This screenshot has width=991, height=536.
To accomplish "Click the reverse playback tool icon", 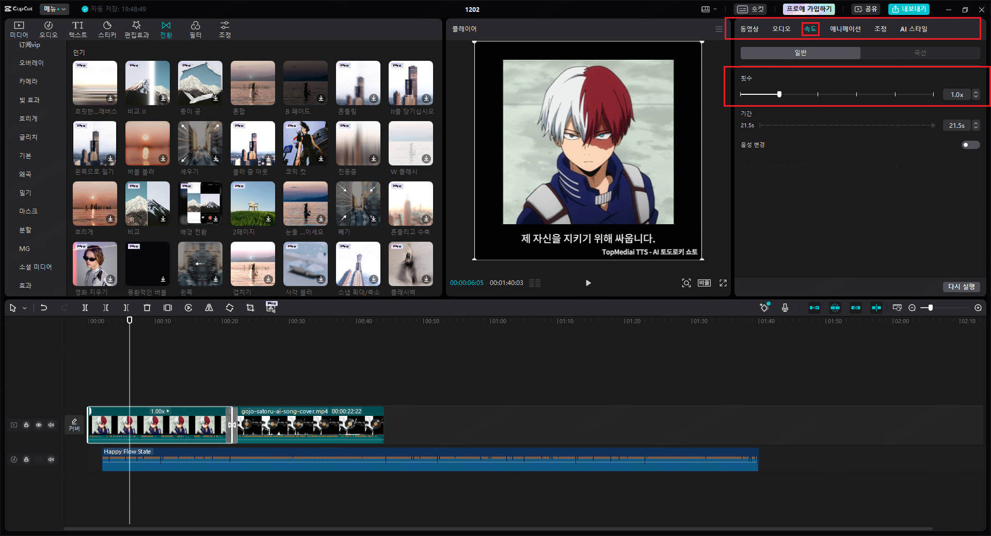I will tap(188, 308).
